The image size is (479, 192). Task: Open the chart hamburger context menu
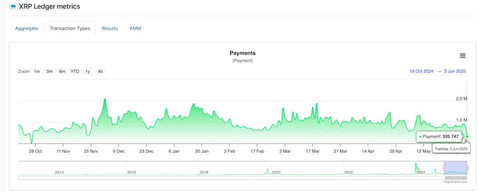(x=463, y=56)
